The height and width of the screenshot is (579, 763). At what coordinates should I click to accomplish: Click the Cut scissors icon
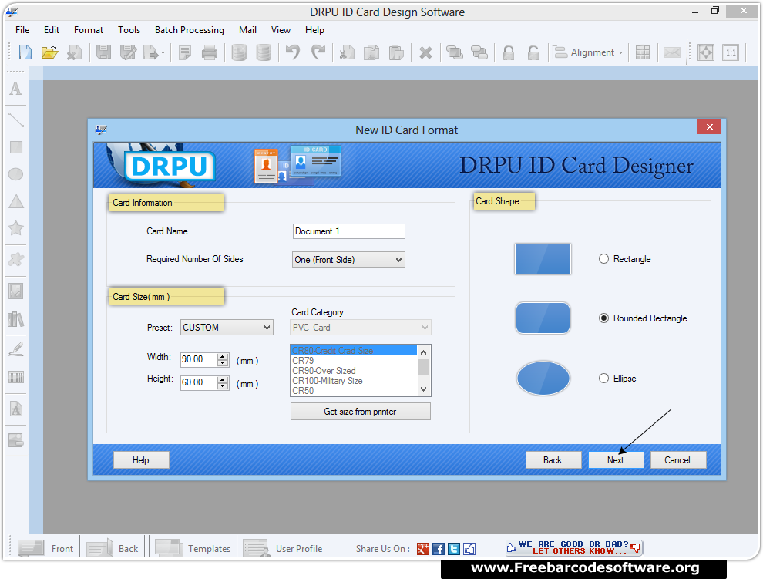(347, 52)
